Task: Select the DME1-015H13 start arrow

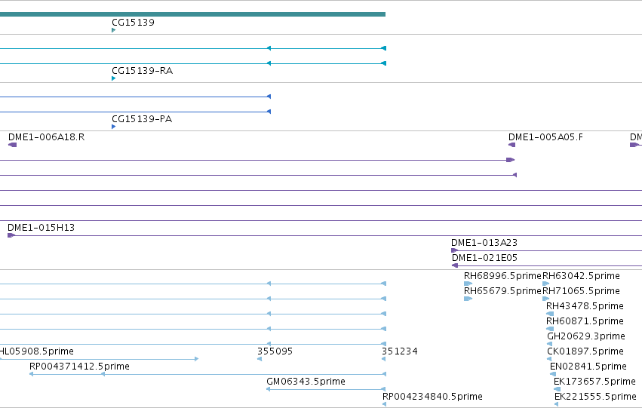Action: pyautogui.click(x=11, y=235)
